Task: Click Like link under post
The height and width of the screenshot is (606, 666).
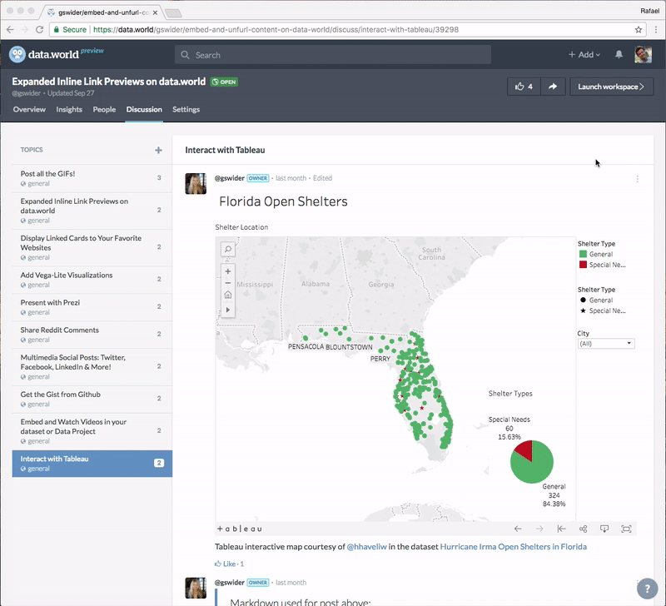Action: (226, 564)
